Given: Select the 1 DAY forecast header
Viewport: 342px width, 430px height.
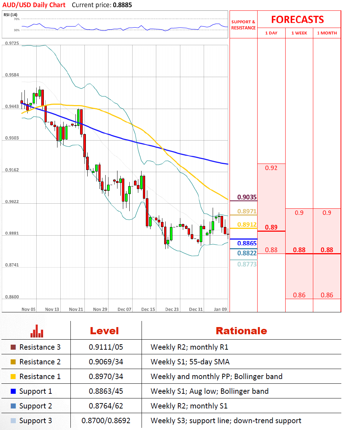Looking at the screenshot, I should tap(271, 33).
